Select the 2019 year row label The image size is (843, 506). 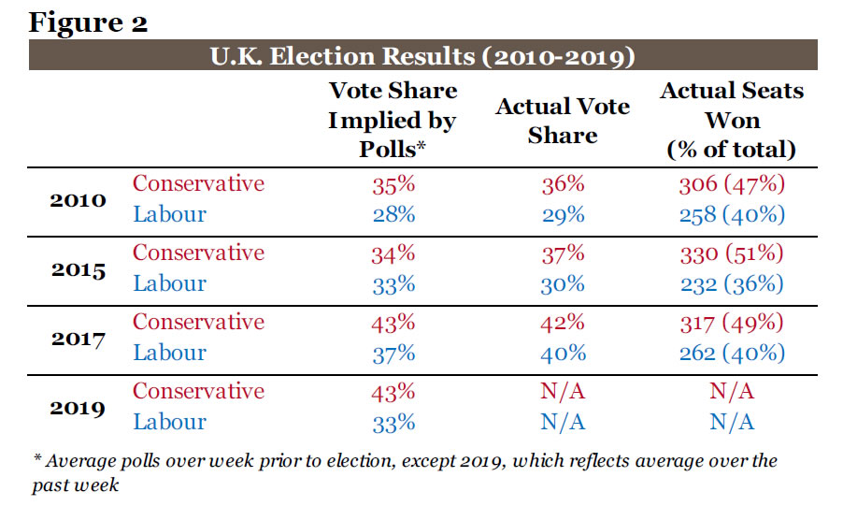tap(77, 409)
